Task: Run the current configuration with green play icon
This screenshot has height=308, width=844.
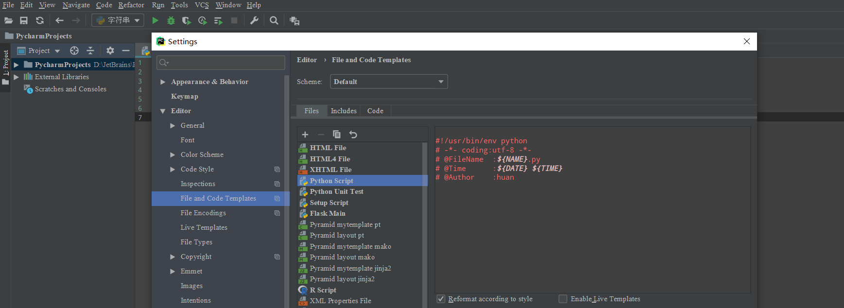Action: 155,20
